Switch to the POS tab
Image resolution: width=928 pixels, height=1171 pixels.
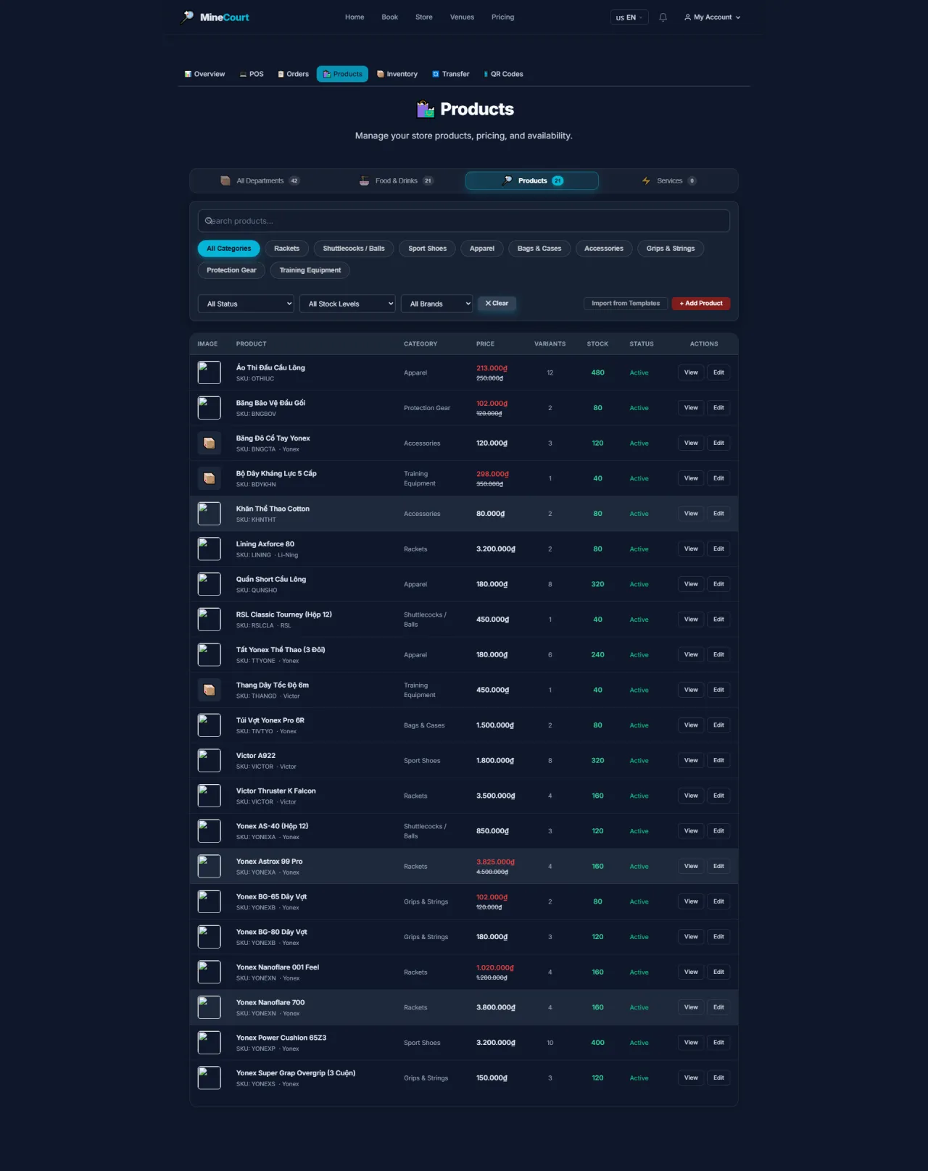coord(252,74)
